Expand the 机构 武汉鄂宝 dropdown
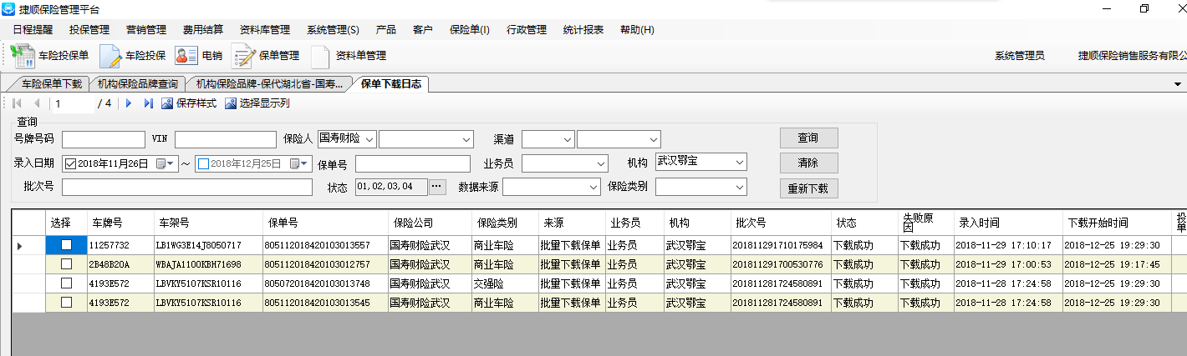This screenshot has height=356, width=1187. pyautogui.click(x=740, y=162)
